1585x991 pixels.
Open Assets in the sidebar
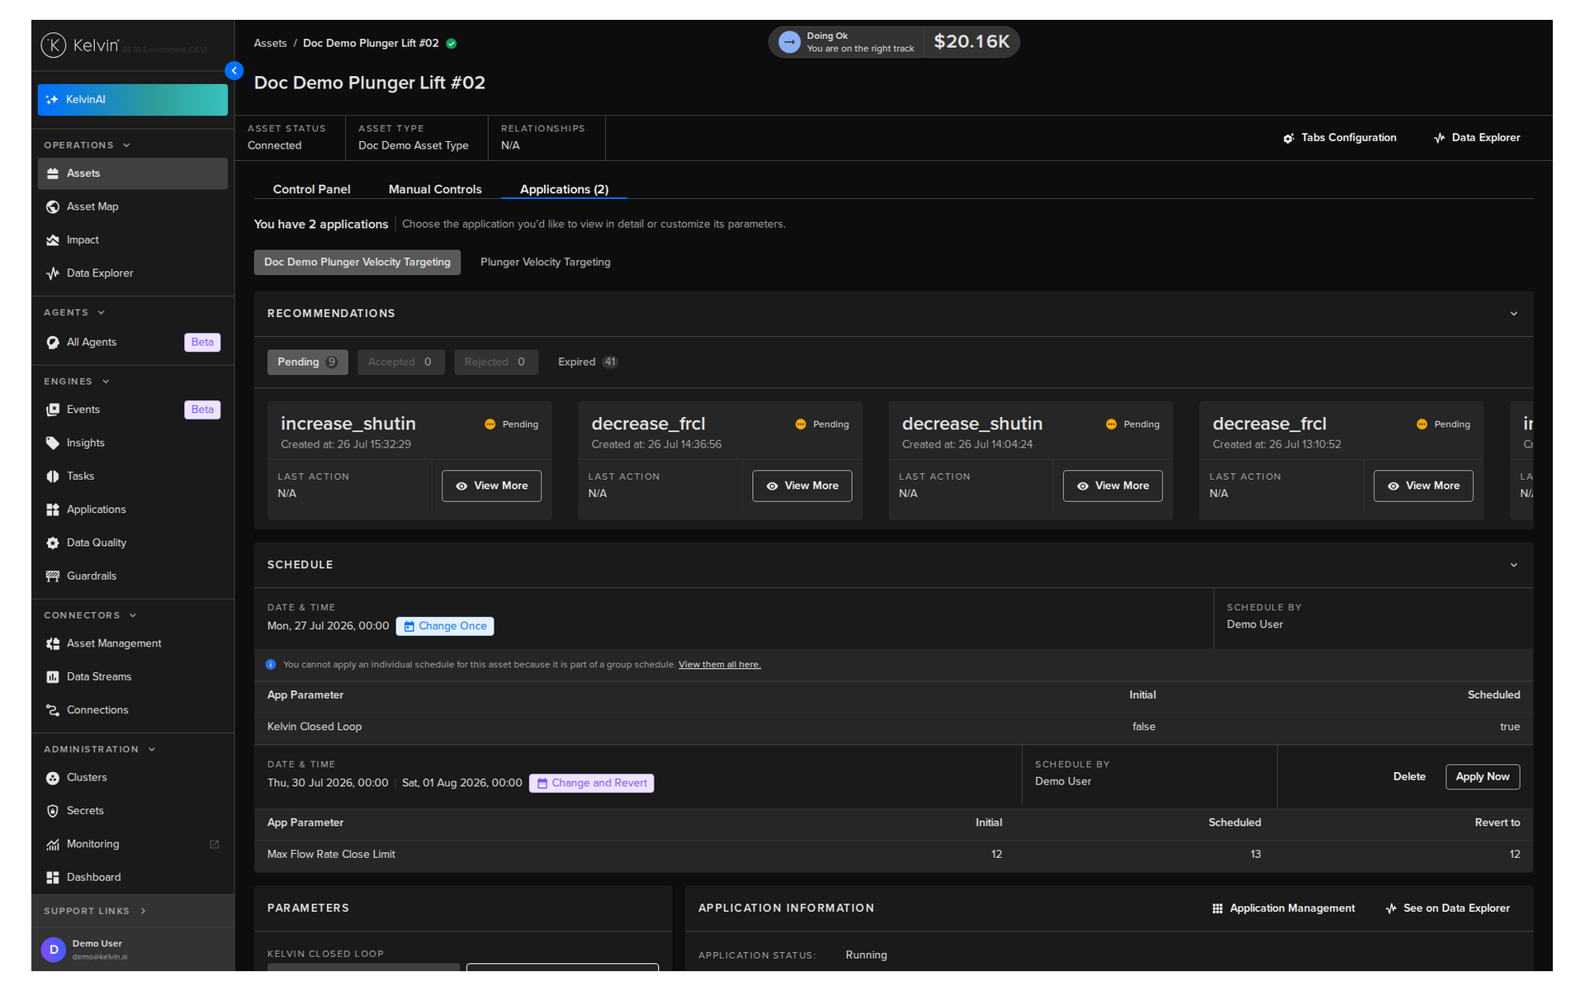tap(132, 173)
